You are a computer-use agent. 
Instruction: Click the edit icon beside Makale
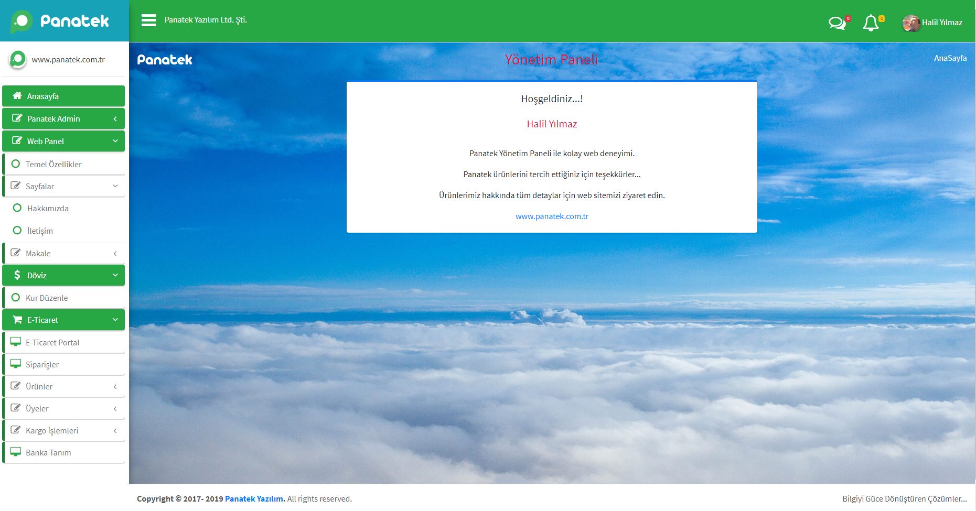16,253
